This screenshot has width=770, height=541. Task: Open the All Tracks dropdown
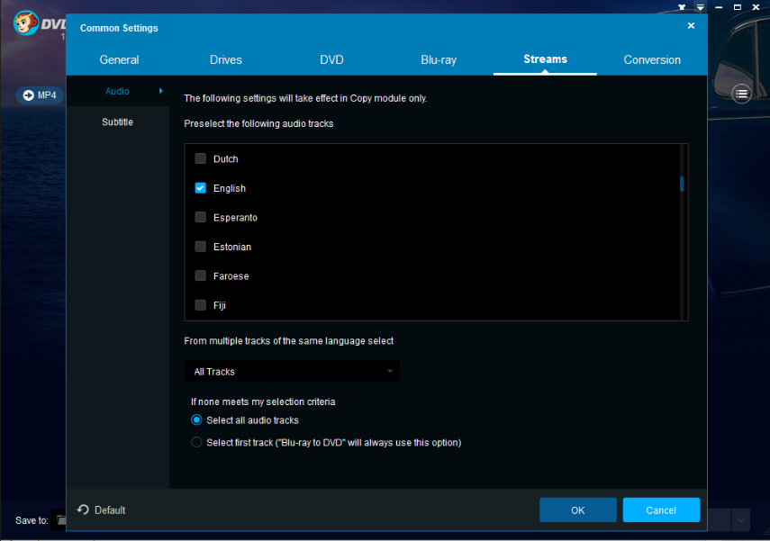point(292,371)
